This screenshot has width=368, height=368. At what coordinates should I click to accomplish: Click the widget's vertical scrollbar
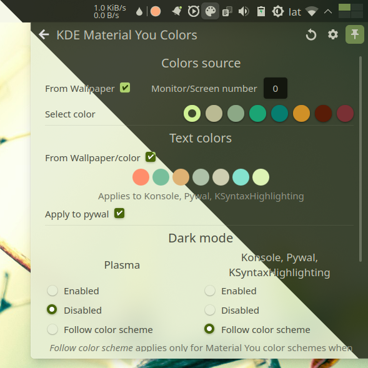coord(361,159)
